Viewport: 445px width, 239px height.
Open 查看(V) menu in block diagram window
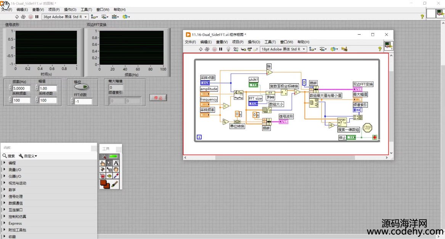(222, 42)
